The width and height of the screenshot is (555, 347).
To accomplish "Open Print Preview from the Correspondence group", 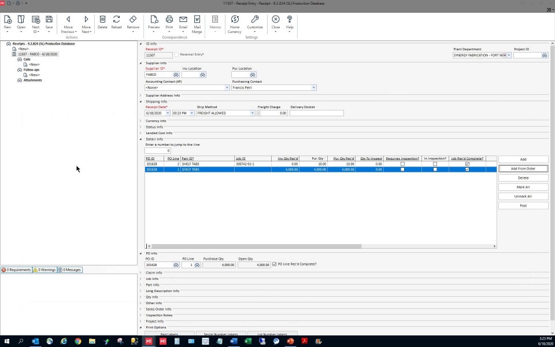I will [x=153, y=22].
